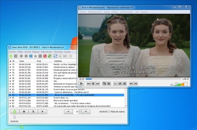Viewport: 197px width, 130px height.
Task: Click the stop button in Sears player
Action: (24, 112)
